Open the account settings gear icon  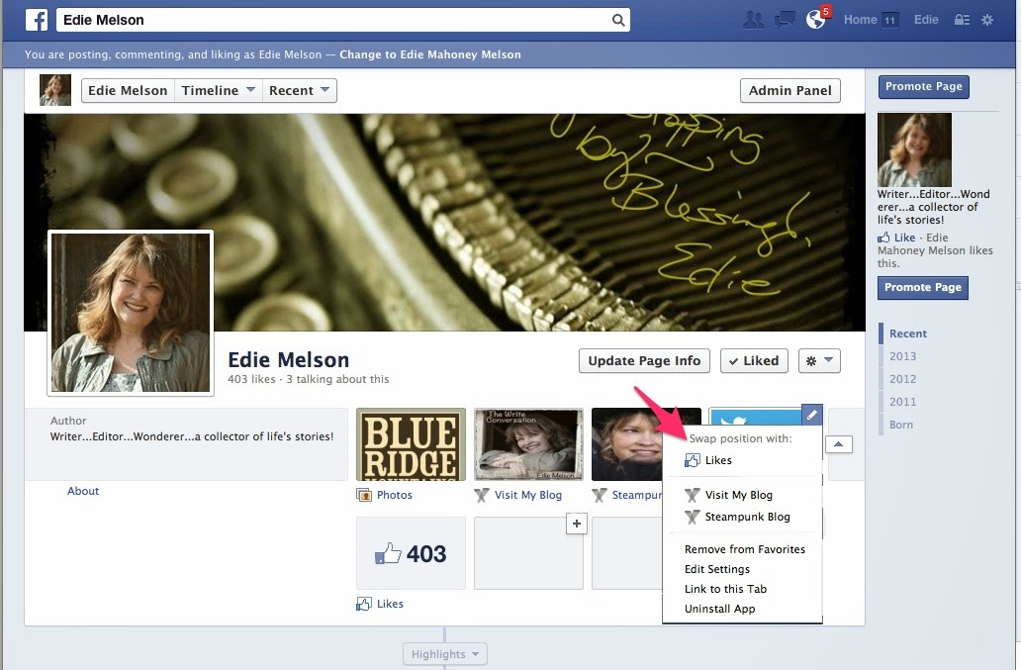click(x=987, y=20)
